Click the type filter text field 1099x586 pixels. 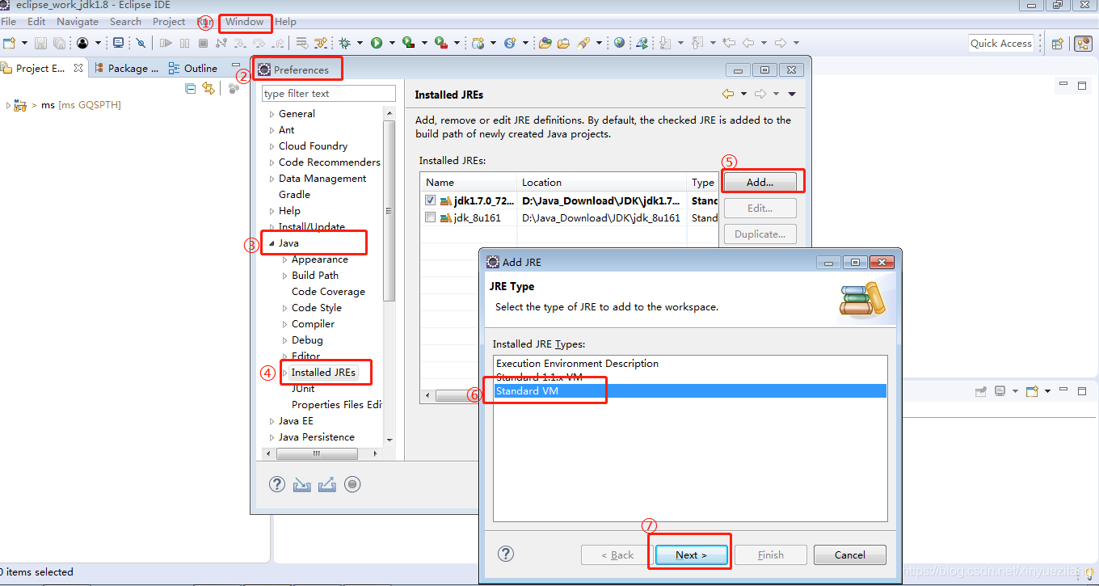tap(328, 94)
